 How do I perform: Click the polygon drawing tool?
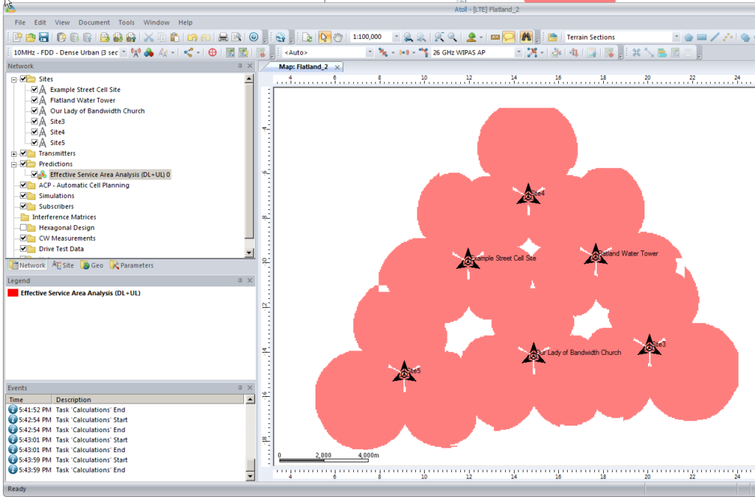pyautogui.click(x=689, y=37)
